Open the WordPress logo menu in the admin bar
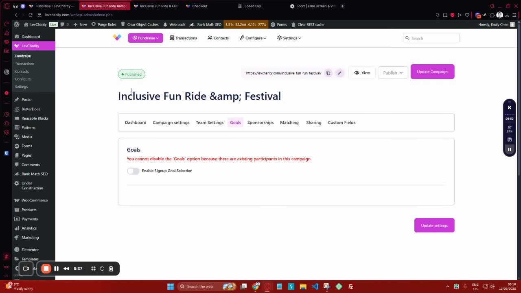Image resolution: width=521 pixels, height=293 pixels. point(16,24)
